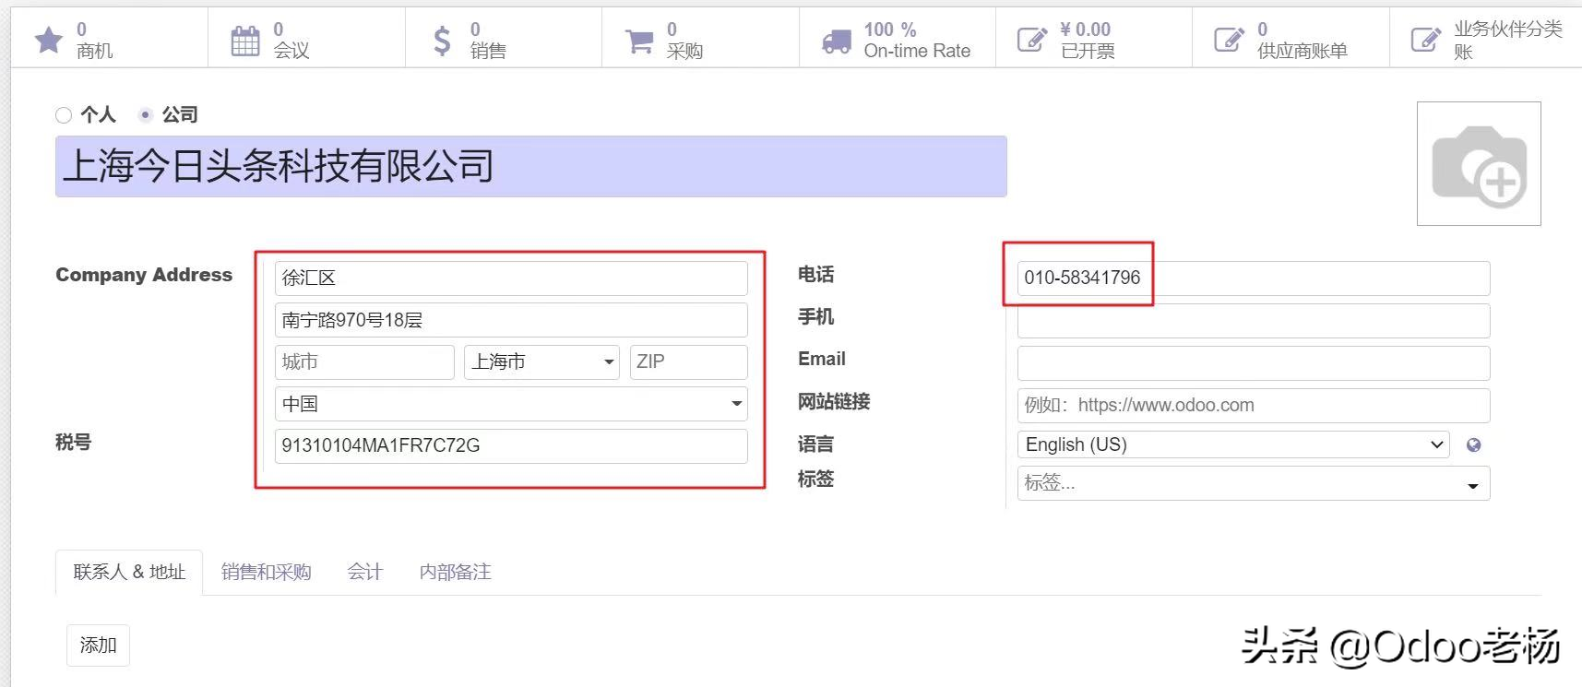Select the 公司 radio button
The width and height of the screenshot is (1582, 687).
click(145, 115)
